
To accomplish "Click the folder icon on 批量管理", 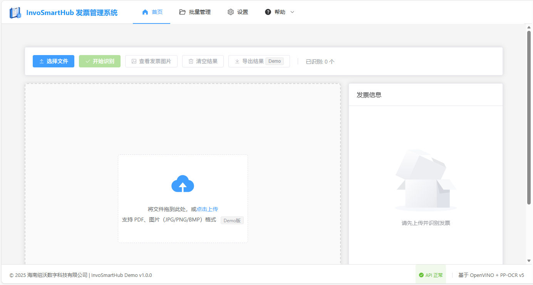I will pos(182,12).
